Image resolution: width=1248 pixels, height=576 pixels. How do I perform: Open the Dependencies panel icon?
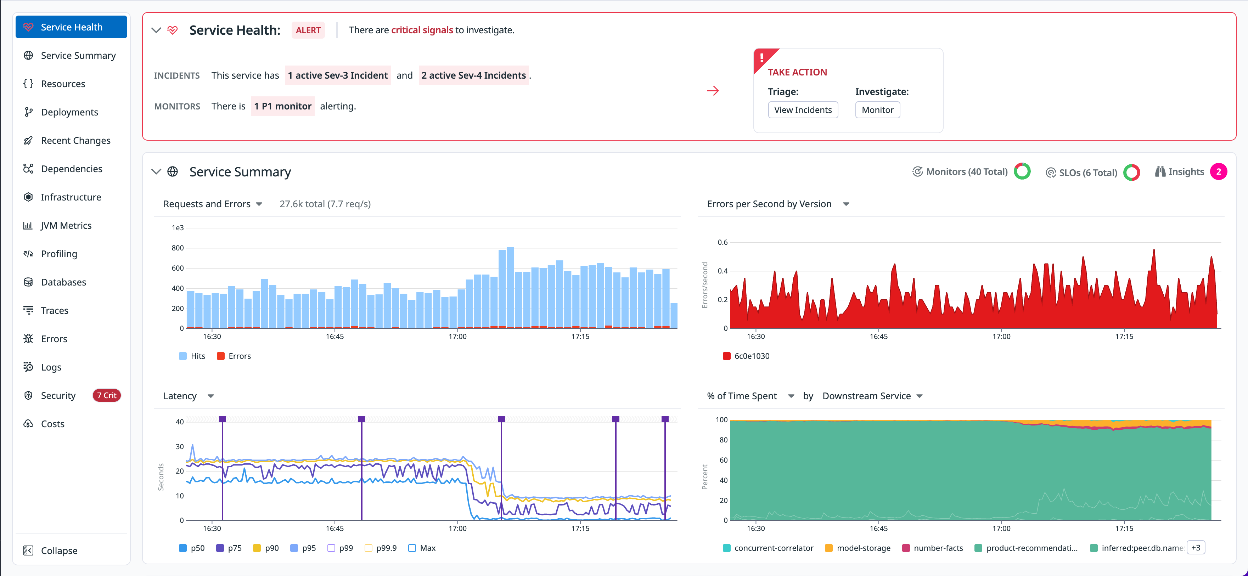pyautogui.click(x=29, y=169)
